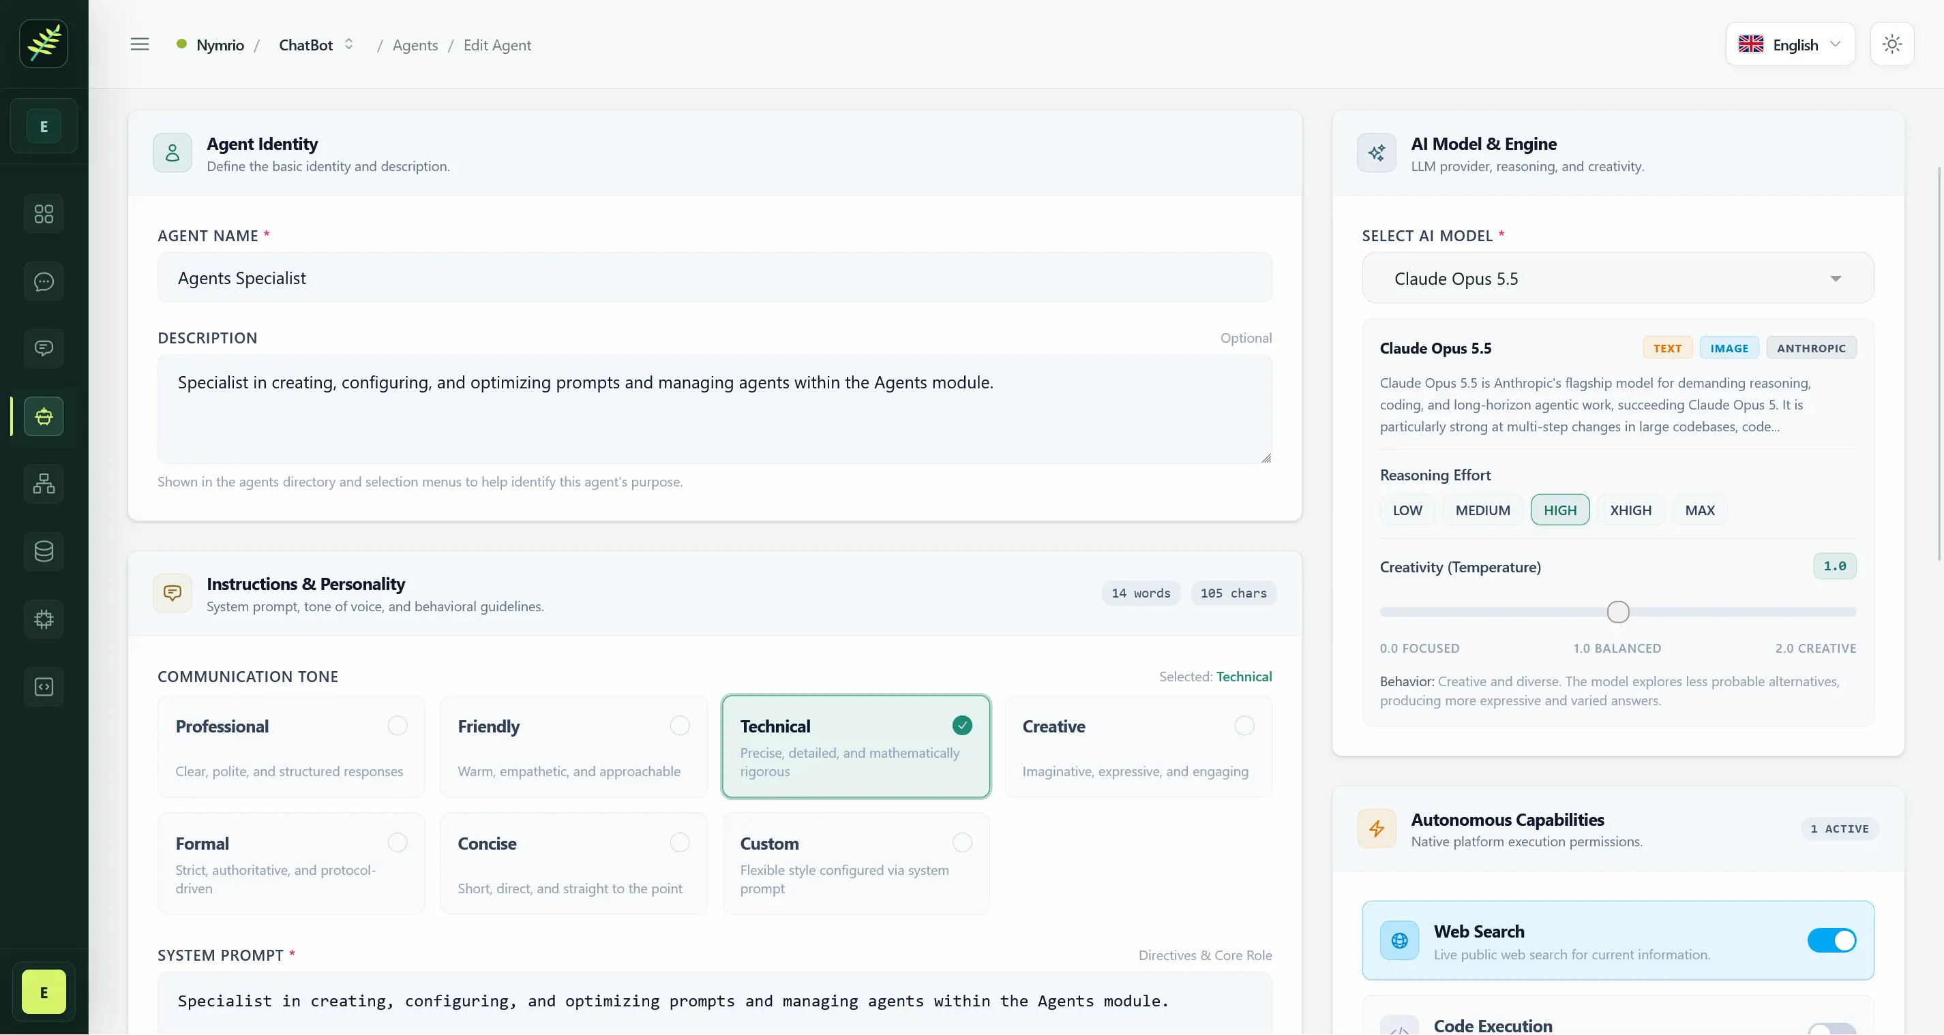Click the Agent Identity person icon
The image size is (1944, 1035).
point(172,153)
